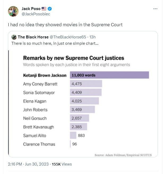Click the 2:16 PM Jun 30, 2023 timestamp

coord(28,164)
